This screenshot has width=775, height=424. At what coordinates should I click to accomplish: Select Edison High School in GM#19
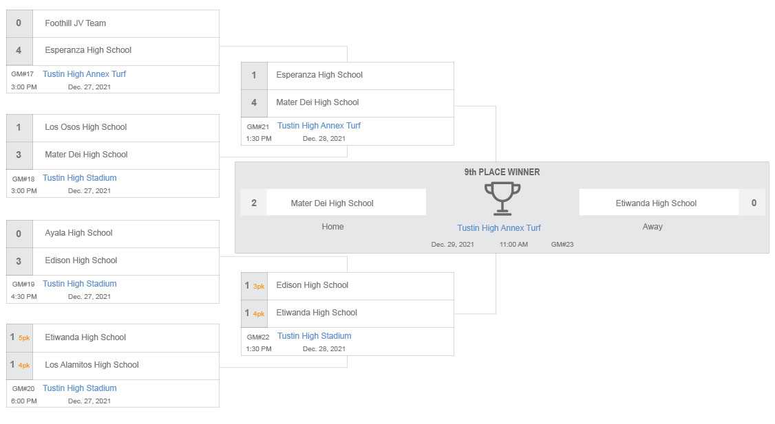click(x=113, y=261)
